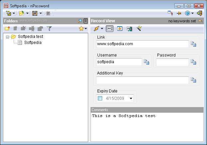Click the edit folder icon in Folders toolbar
The width and height of the screenshot is (207, 145).
coord(24,28)
